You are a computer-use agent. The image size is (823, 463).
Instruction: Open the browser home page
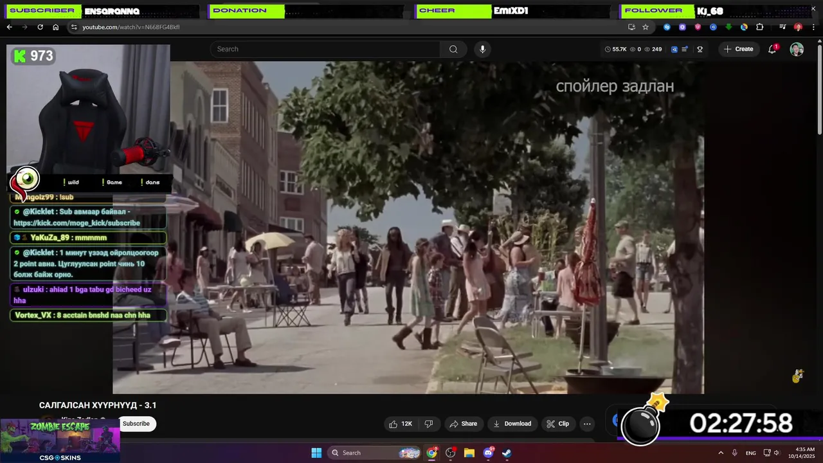tap(55, 27)
